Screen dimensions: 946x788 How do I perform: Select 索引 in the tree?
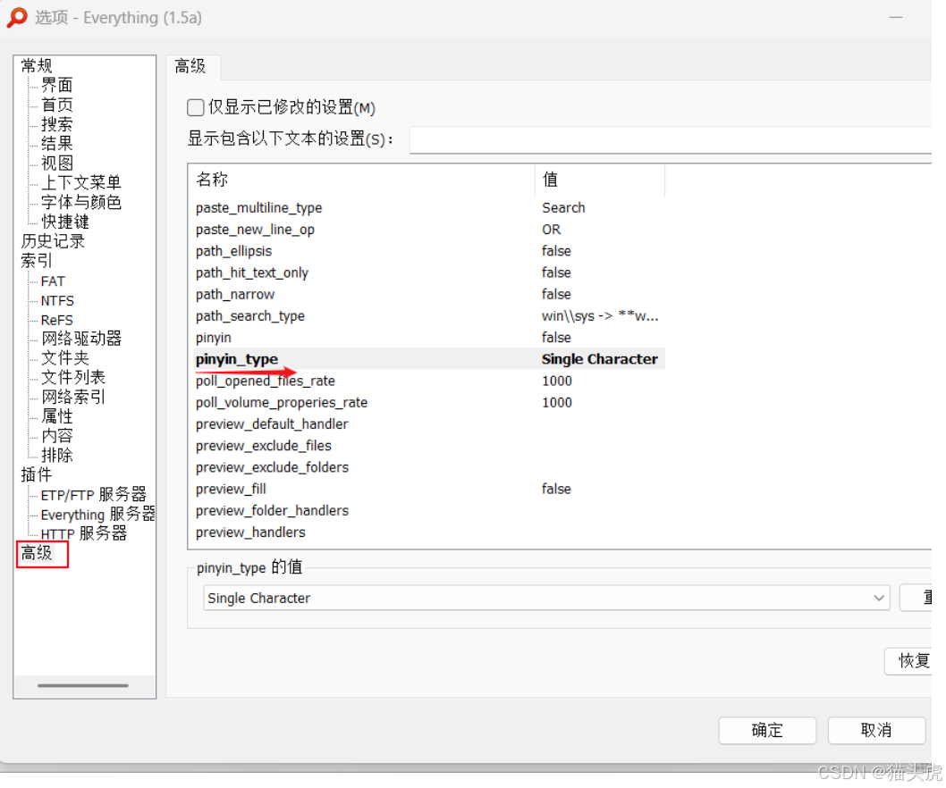point(37,261)
